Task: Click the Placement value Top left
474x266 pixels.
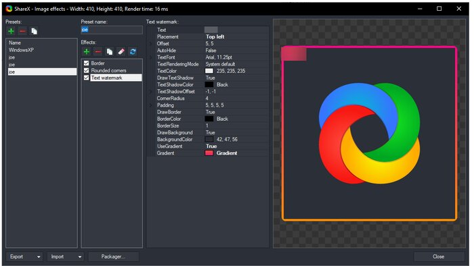Action: click(215, 36)
